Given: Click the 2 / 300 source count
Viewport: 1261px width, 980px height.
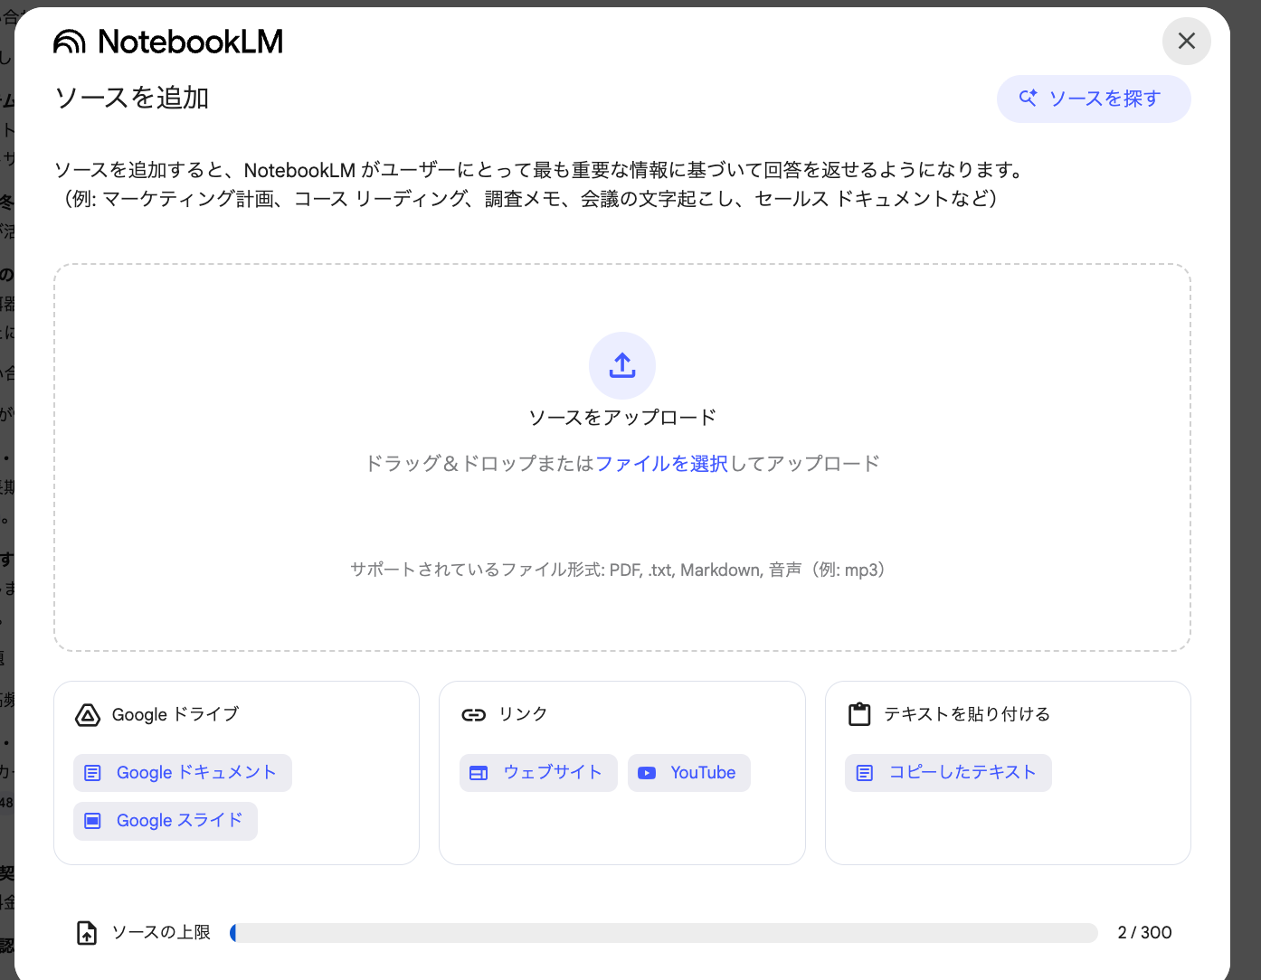Looking at the screenshot, I should pyautogui.click(x=1144, y=933).
